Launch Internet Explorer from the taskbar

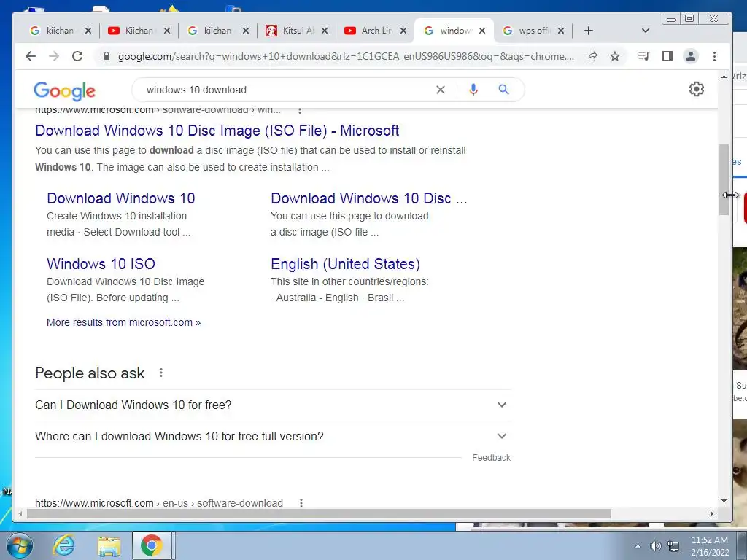coord(63,545)
